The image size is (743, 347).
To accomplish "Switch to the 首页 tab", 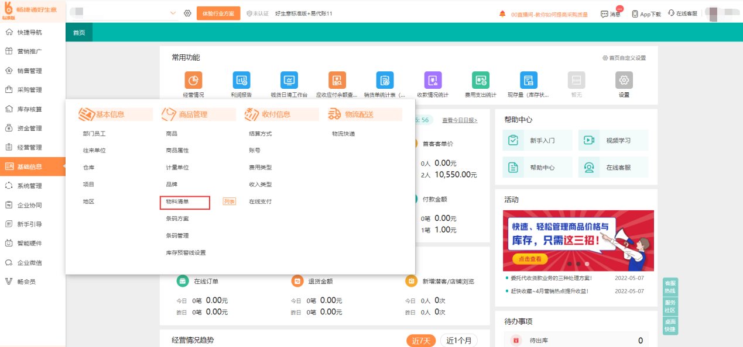I will point(79,33).
